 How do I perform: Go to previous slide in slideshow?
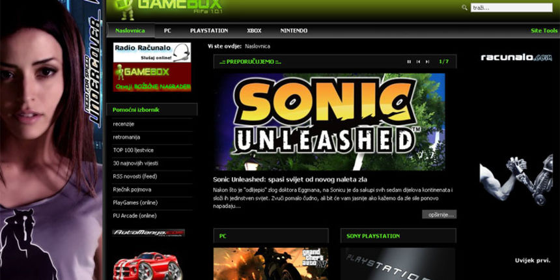pos(418,62)
